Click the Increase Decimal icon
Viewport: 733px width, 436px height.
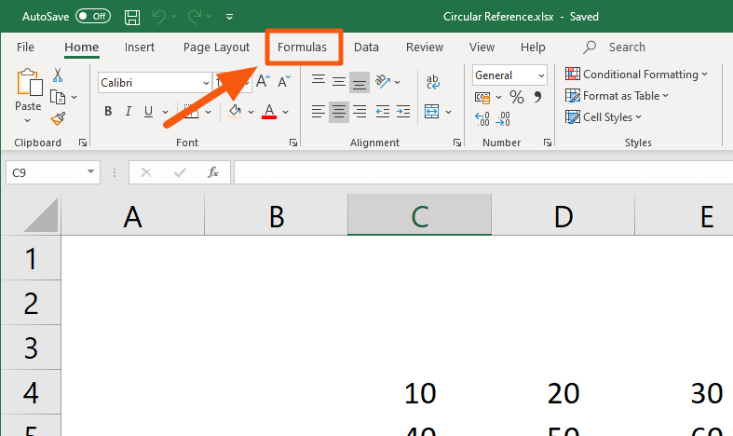[x=482, y=118]
